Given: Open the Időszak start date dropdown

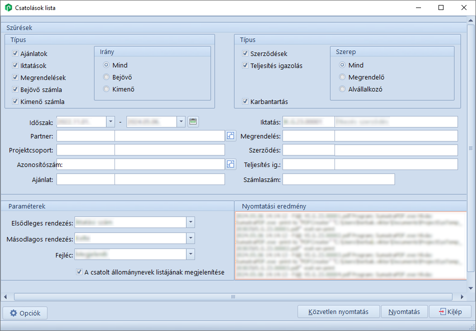Looking at the screenshot, I should (110, 121).
